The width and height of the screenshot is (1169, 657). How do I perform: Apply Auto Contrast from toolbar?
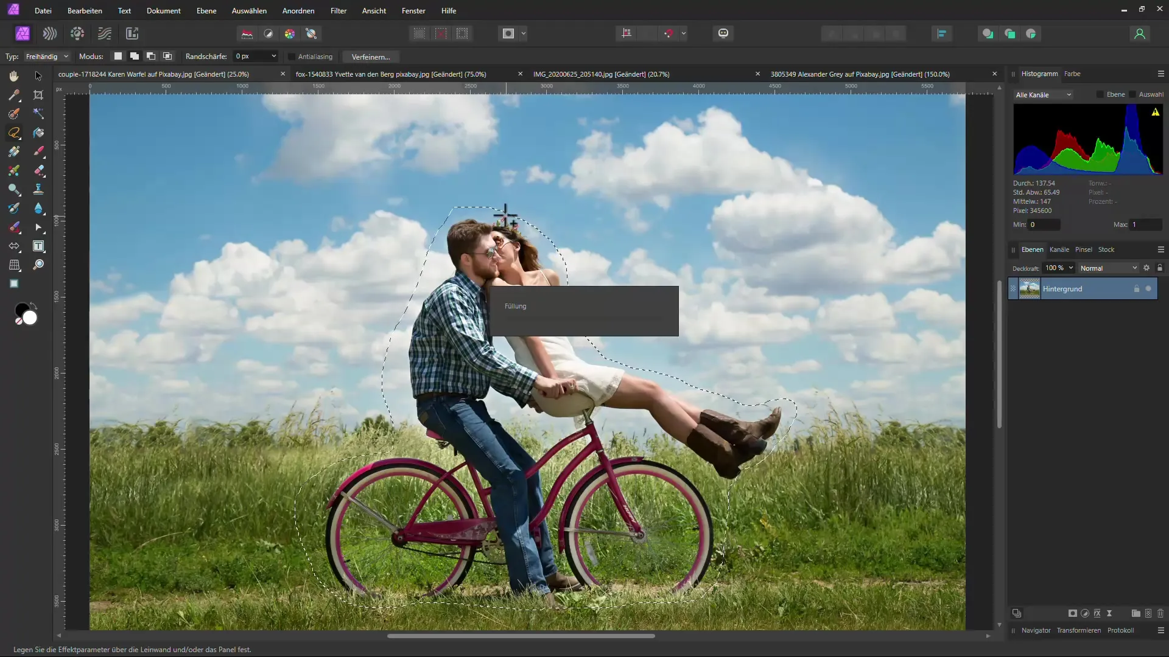pyautogui.click(x=269, y=33)
